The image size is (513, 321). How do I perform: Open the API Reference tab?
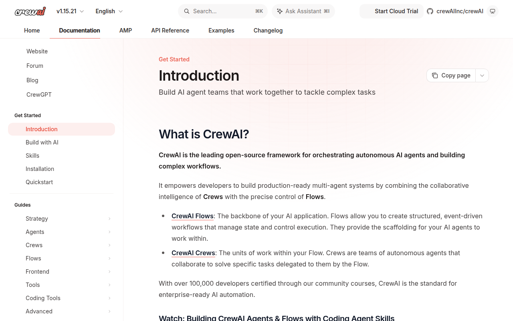point(170,30)
